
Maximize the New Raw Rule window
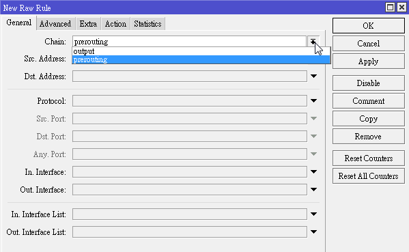coord(390,8)
